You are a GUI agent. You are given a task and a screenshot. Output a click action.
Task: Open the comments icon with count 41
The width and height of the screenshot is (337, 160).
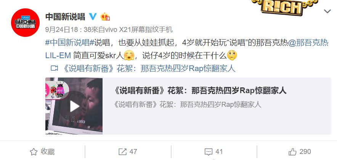point(209,152)
